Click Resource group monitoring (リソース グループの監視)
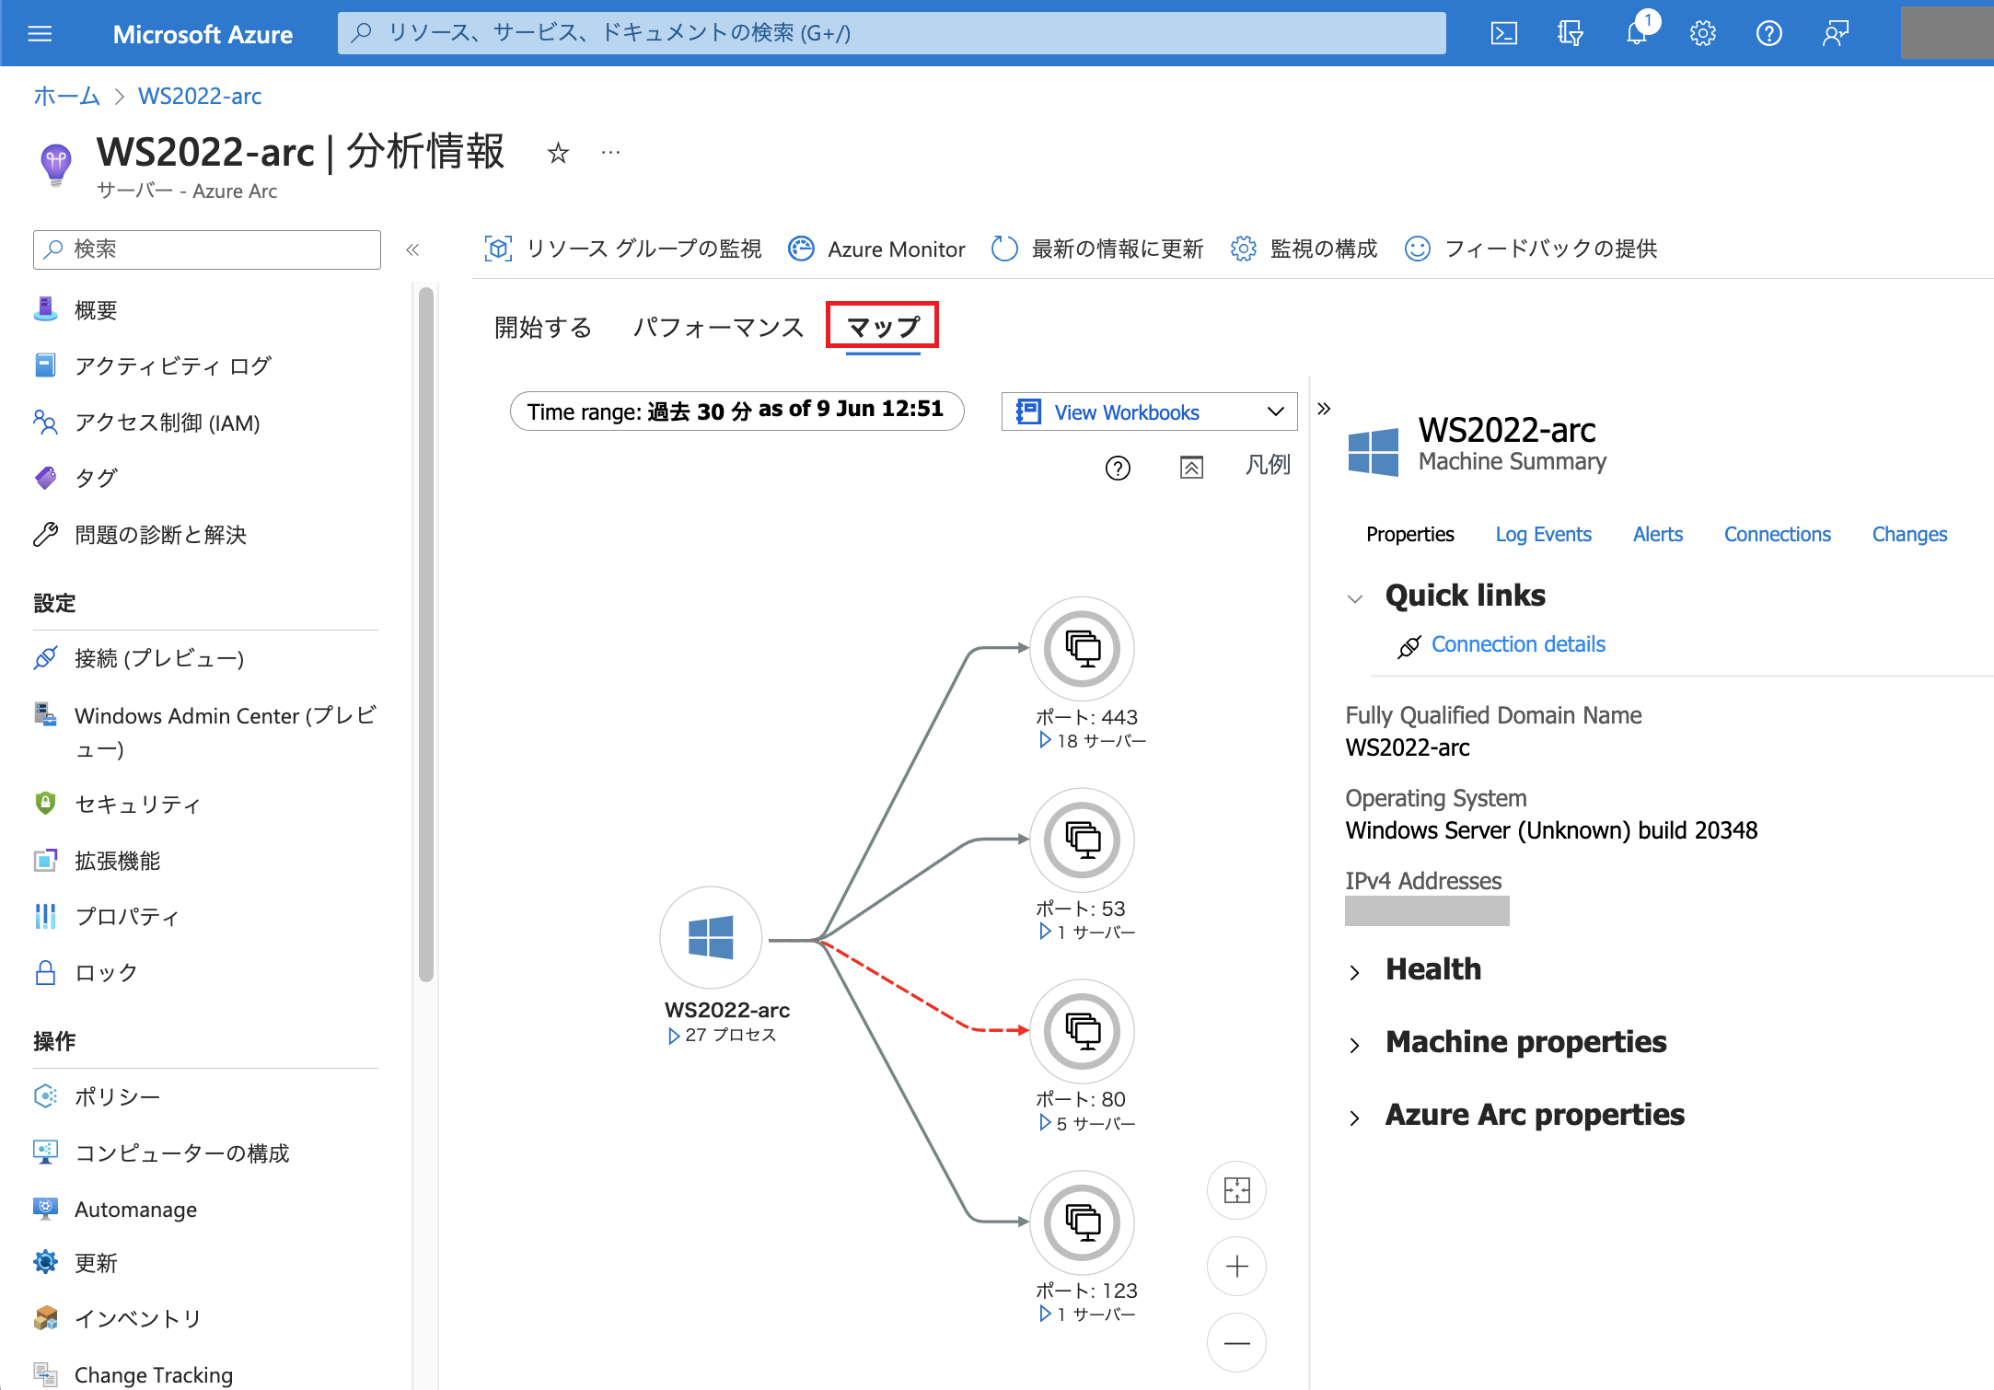Image resolution: width=1994 pixels, height=1390 pixels. click(623, 249)
